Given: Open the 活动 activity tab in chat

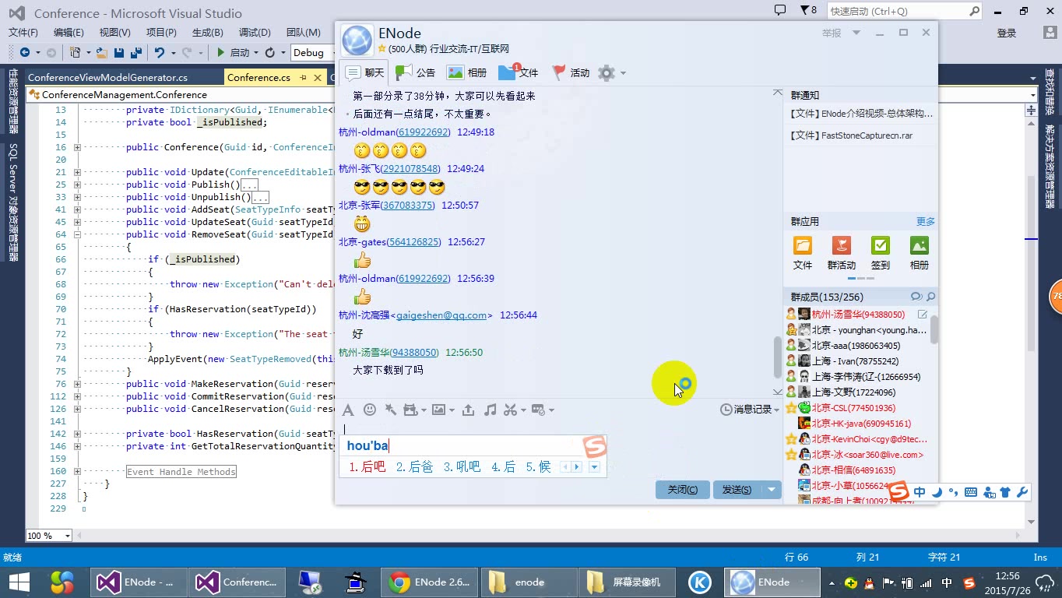Looking at the screenshot, I should pyautogui.click(x=571, y=72).
